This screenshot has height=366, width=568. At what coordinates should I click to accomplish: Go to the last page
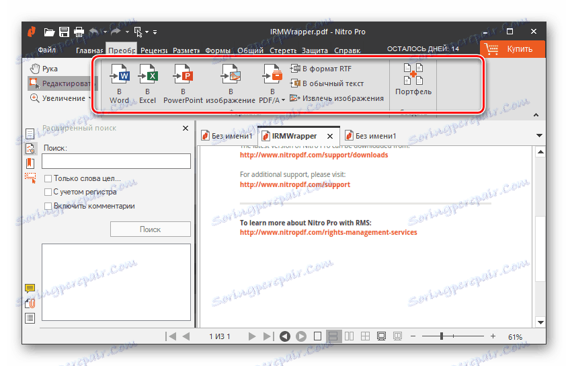point(268,336)
